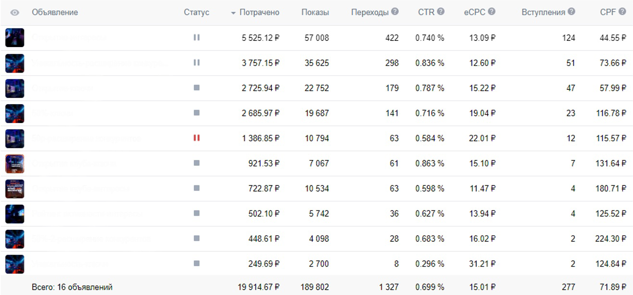The height and width of the screenshot is (295, 633).
Task: Click the help icon next to eCPC
Action: click(492, 12)
